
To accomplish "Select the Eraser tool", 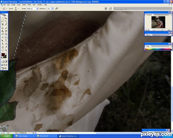I will click(x=2, y=34).
